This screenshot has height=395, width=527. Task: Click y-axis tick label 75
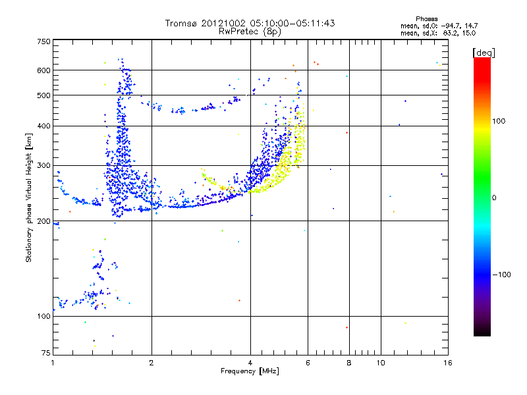tap(46, 353)
